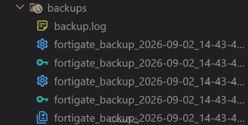
Task: Click the clock badge on folder icon
Action: [x=38, y=9]
